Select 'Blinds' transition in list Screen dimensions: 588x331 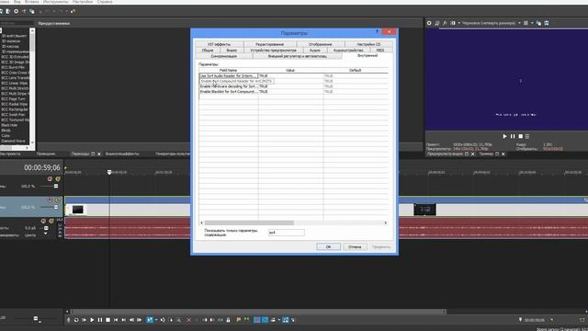[6, 131]
